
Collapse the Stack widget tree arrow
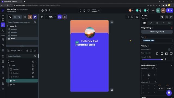coord(36,65)
